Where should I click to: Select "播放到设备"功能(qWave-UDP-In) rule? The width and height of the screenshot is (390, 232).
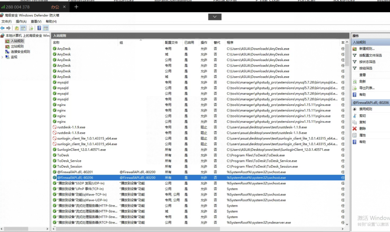click(82, 200)
